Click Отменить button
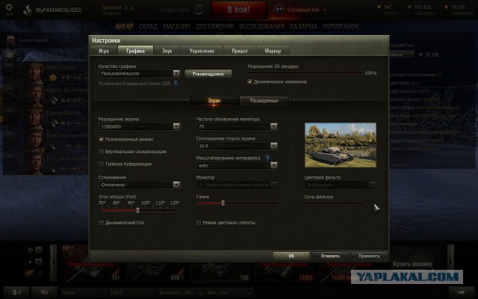 coord(330,256)
